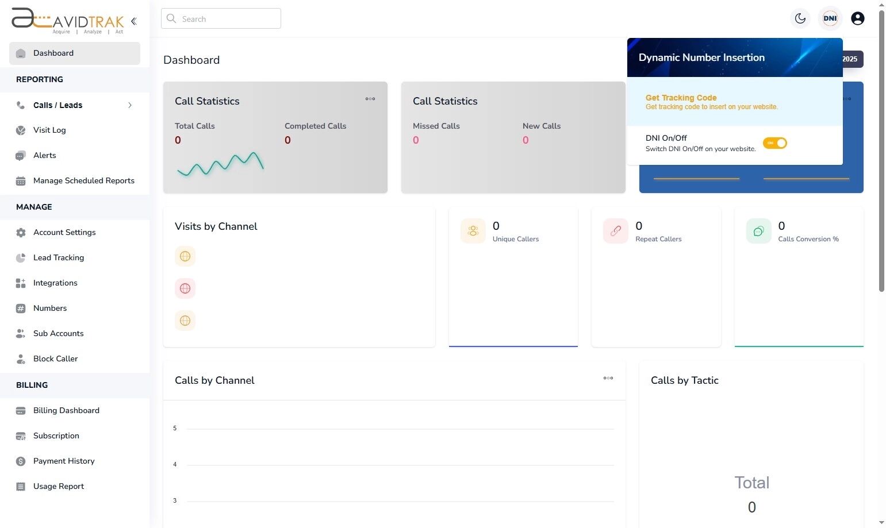Viewport: 886px width, 528px height.
Task: Click Get Tracking Code link
Action: (681, 98)
